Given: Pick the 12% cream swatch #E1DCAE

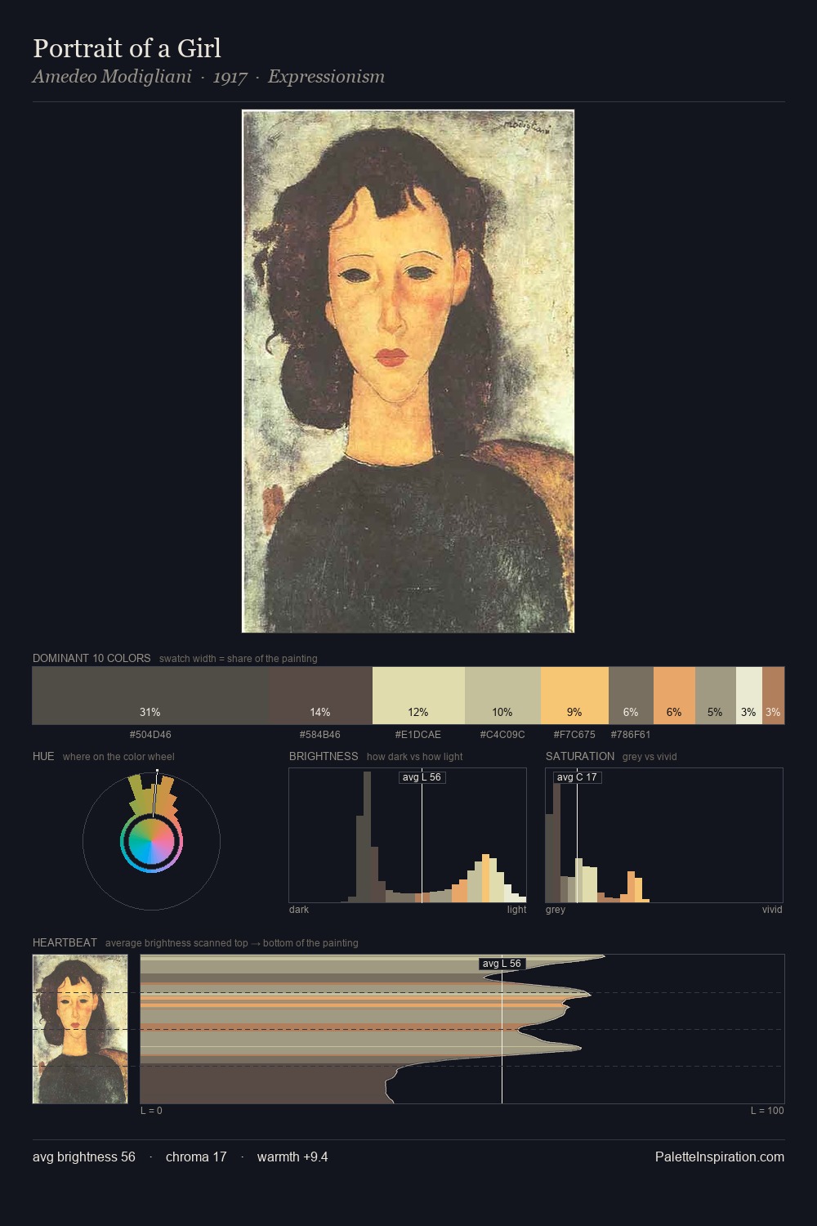Looking at the screenshot, I should click(x=418, y=696).
